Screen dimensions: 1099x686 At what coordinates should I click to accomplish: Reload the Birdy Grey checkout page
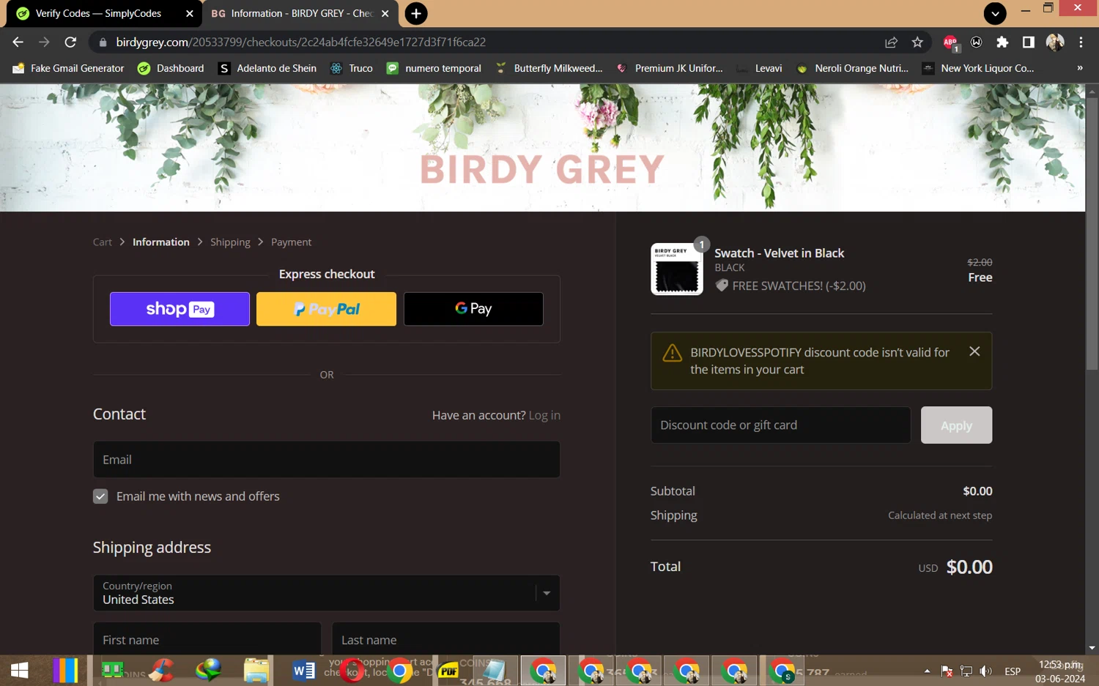70,42
